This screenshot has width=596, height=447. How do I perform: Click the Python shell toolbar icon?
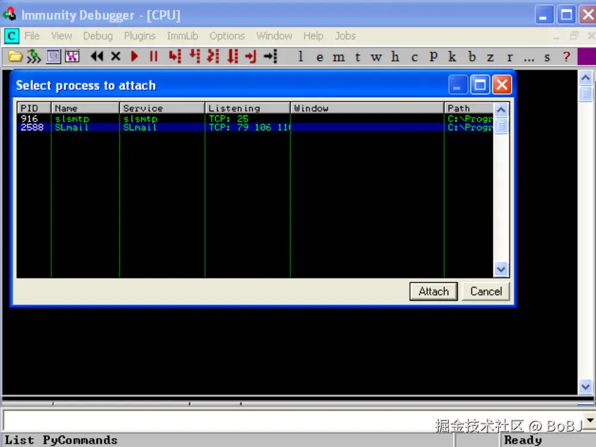[72, 57]
